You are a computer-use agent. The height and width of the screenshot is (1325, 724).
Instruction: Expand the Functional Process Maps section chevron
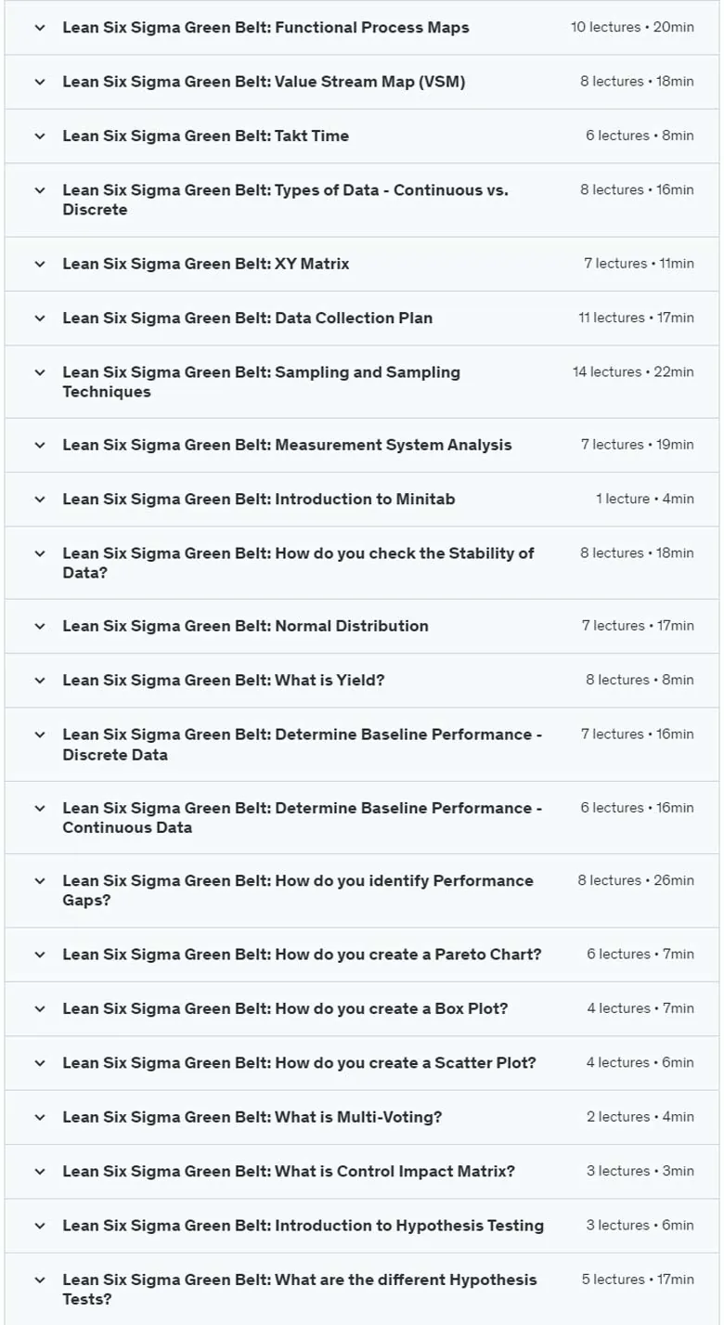[x=39, y=28]
